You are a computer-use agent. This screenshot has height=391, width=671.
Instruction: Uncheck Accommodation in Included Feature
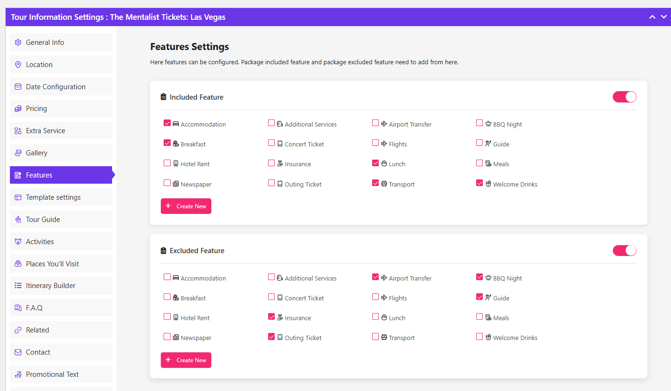[x=167, y=123]
